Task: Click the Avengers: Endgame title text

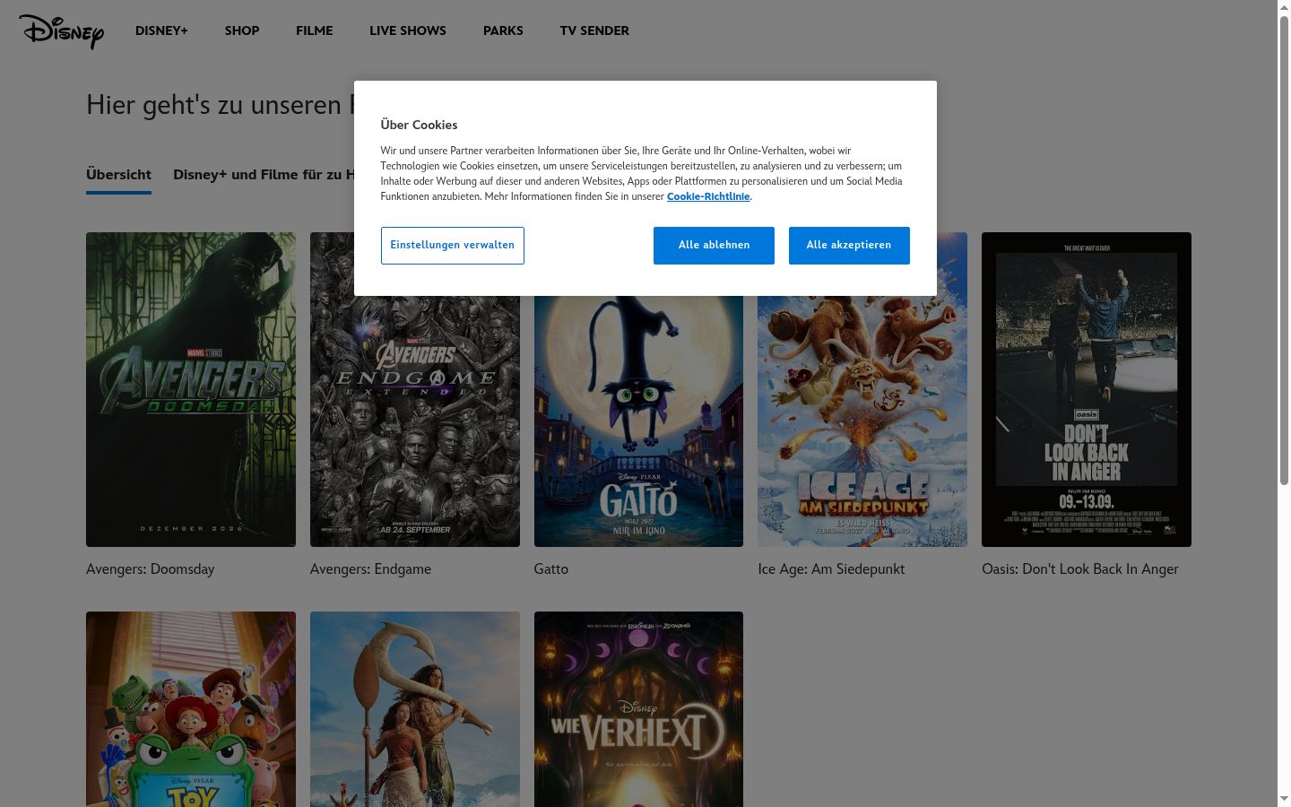Action: pos(371,569)
